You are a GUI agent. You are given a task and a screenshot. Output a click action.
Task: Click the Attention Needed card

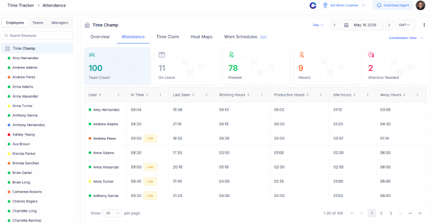click(397, 66)
